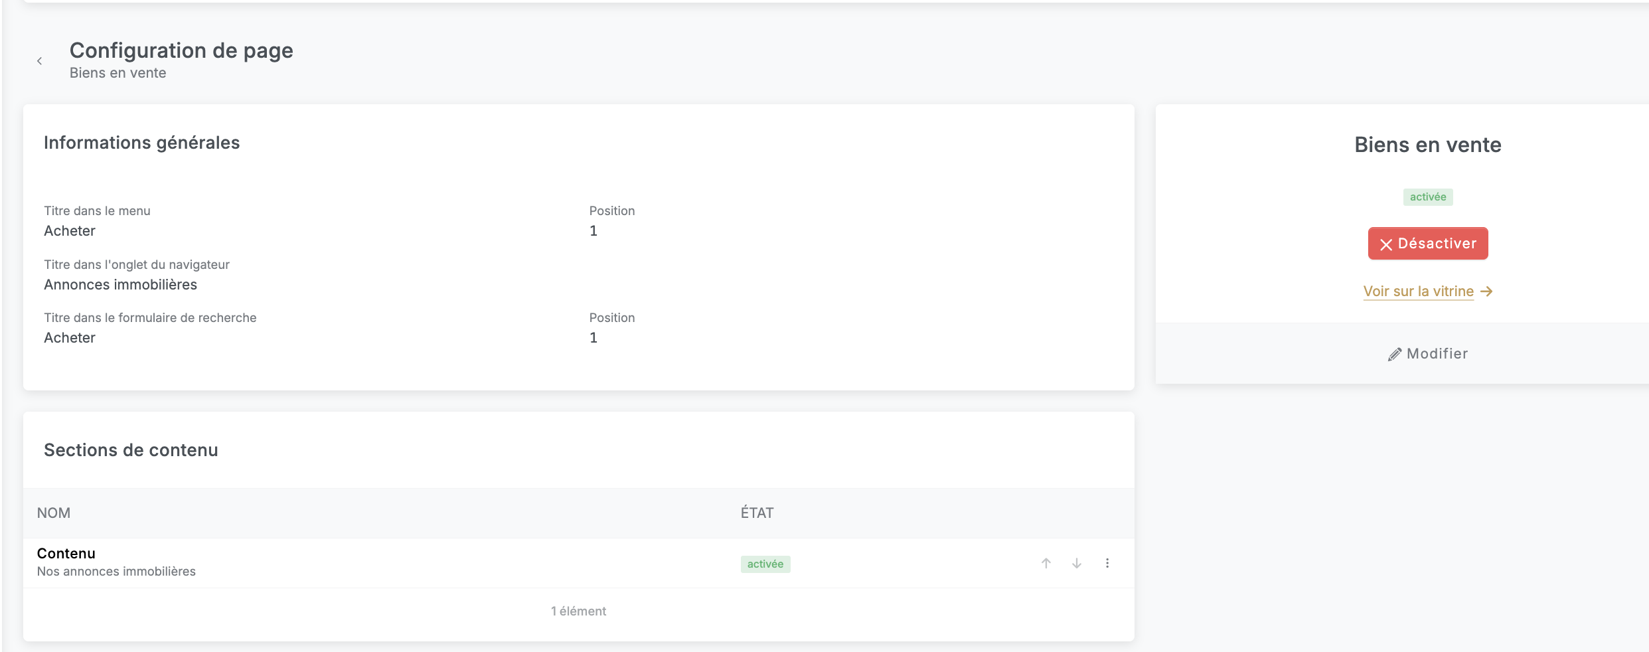The image size is (1649, 652).
Task: Click the X icon on Désactiver
Action: click(x=1386, y=244)
